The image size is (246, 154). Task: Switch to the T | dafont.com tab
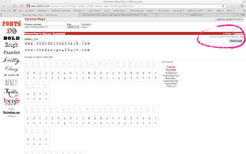pyautogui.click(x=195, y=15)
